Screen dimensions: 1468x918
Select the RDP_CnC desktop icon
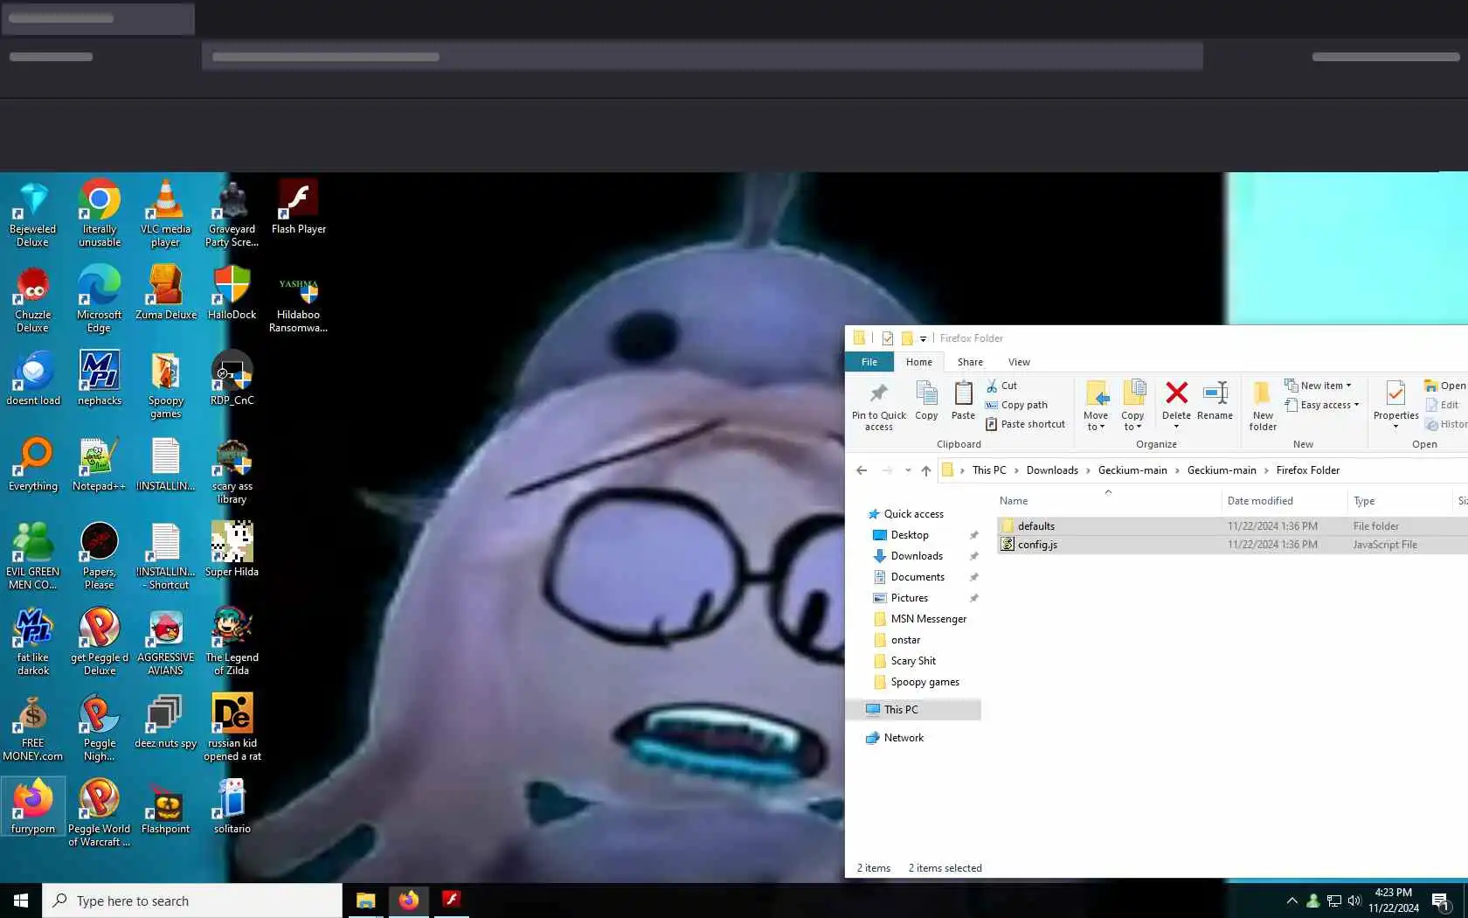click(232, 379)
